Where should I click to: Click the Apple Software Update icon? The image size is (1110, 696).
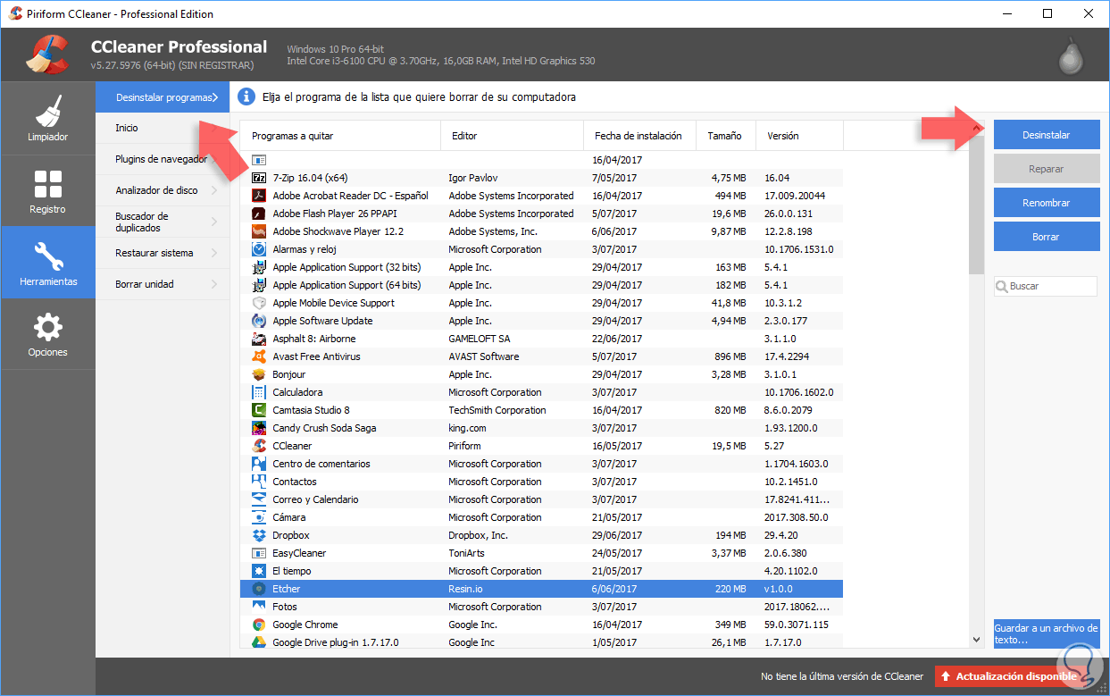[x=259, y=321]
